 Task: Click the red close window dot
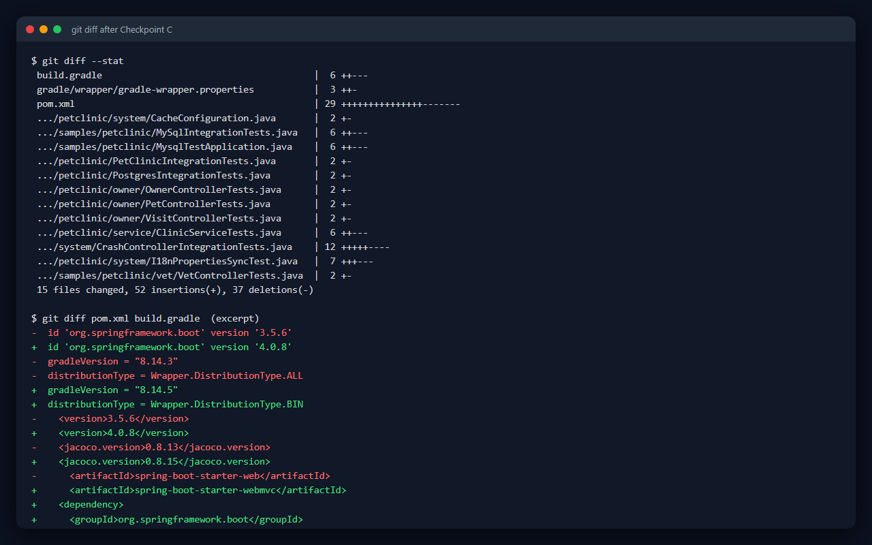coord(30,29)
